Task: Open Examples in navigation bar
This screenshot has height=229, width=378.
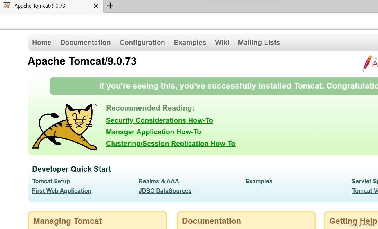Action: pos(190,43)
